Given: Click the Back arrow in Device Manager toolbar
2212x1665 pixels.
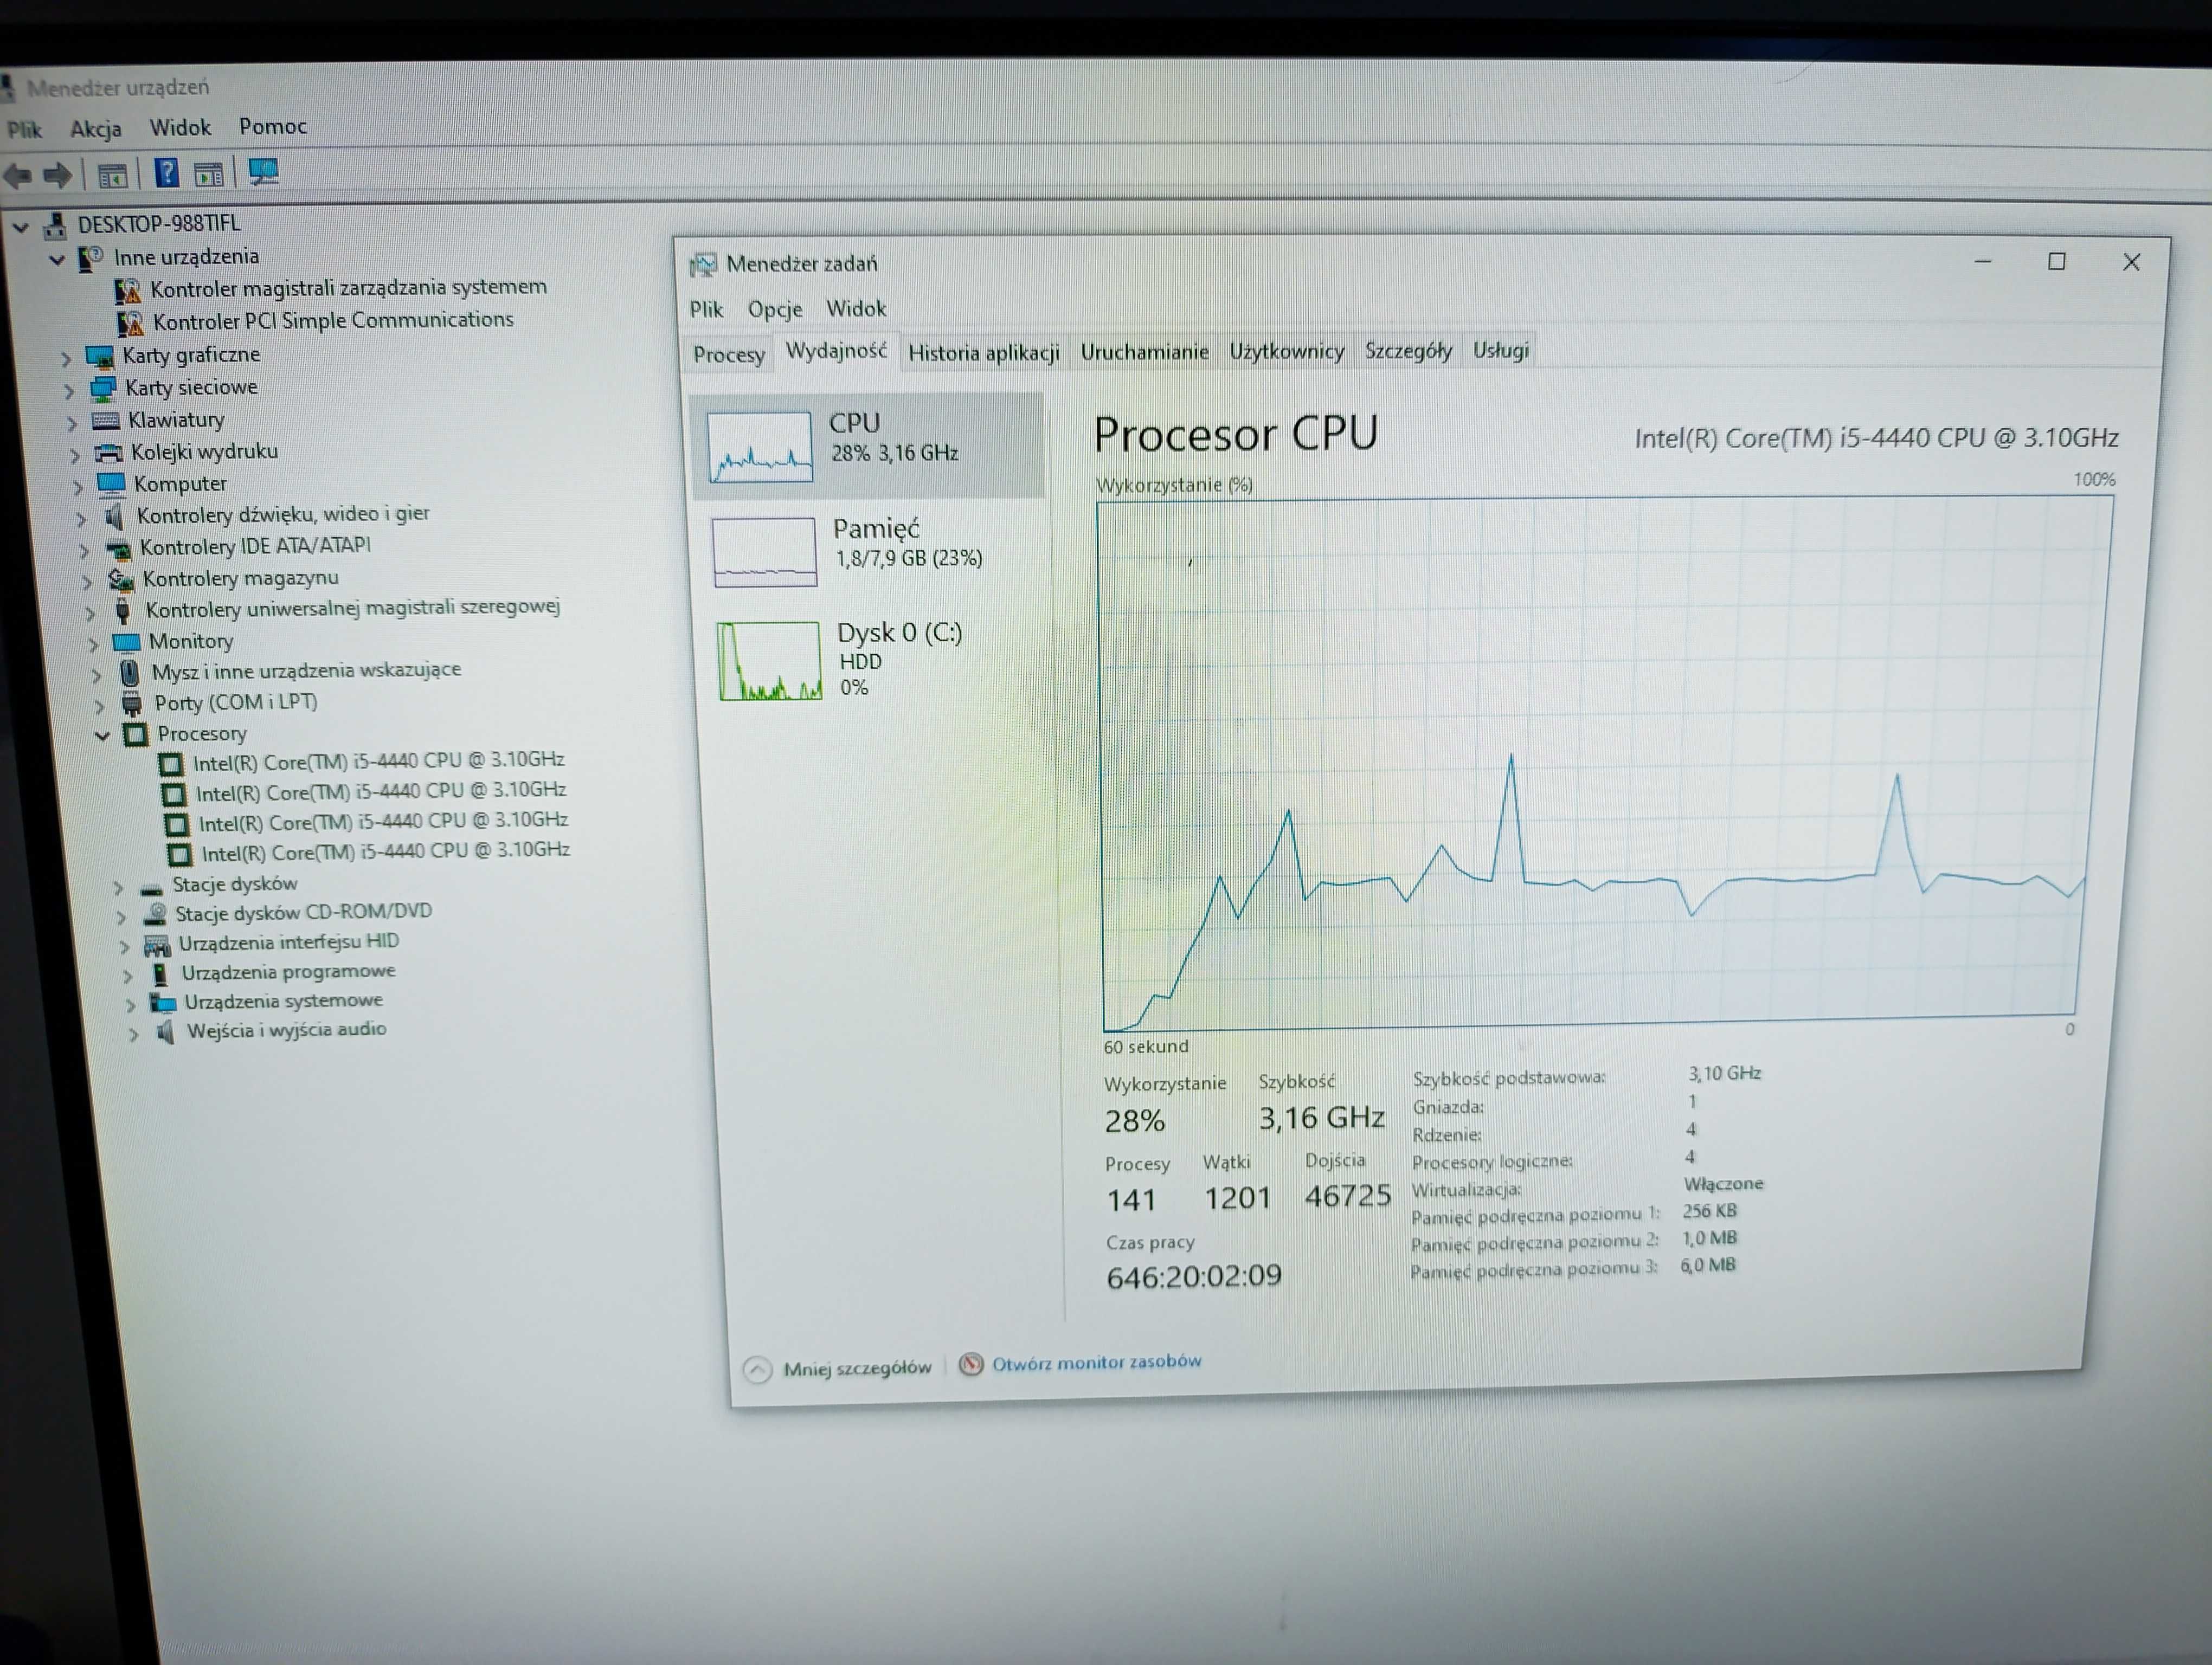Looking at the screenshot, I should (18, 176).
